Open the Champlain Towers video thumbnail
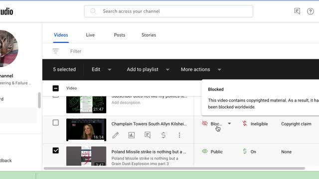Viewport: 319px width, 179px height. [x=86, y=130]
